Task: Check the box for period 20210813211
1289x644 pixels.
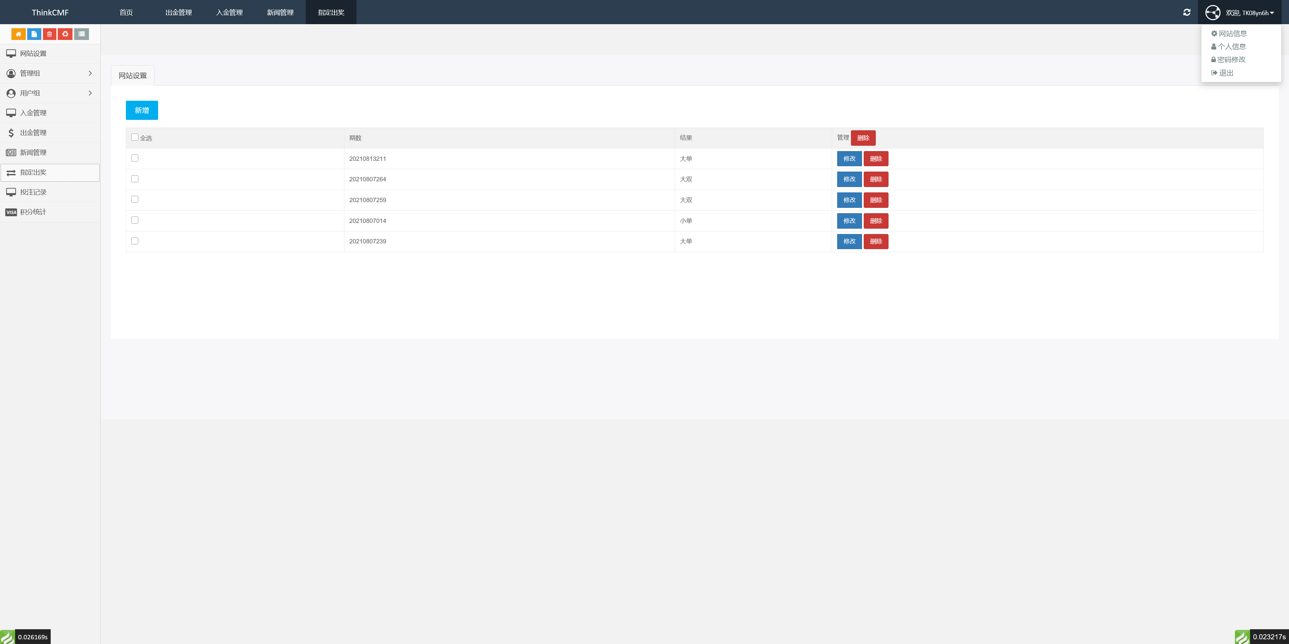Action: tap(135, 158)
